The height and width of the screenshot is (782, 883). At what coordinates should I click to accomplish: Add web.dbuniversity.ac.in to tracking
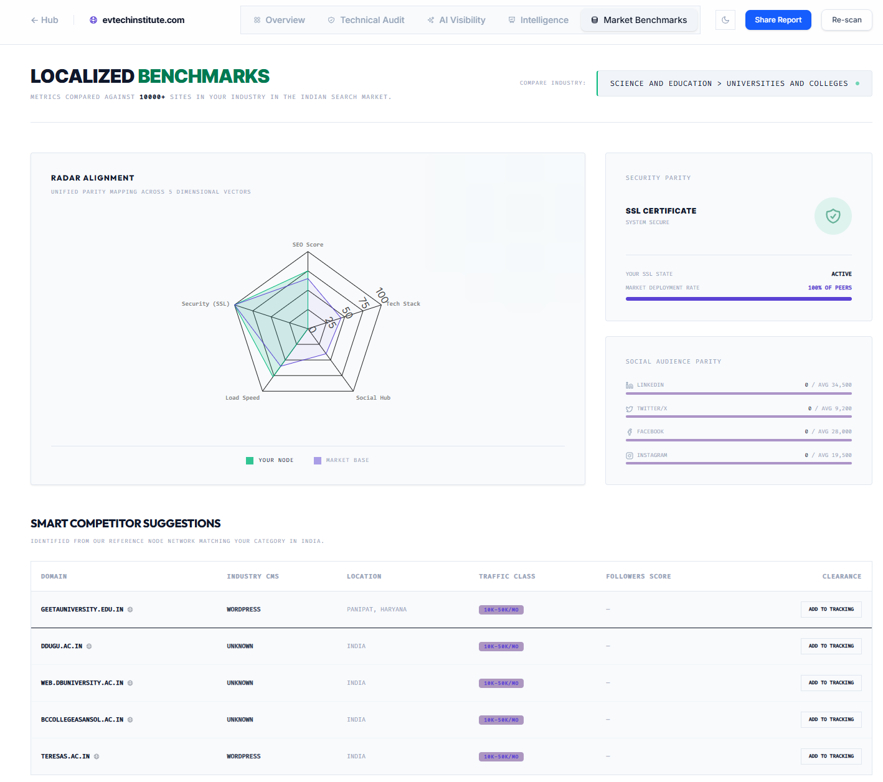coord(831,683)
